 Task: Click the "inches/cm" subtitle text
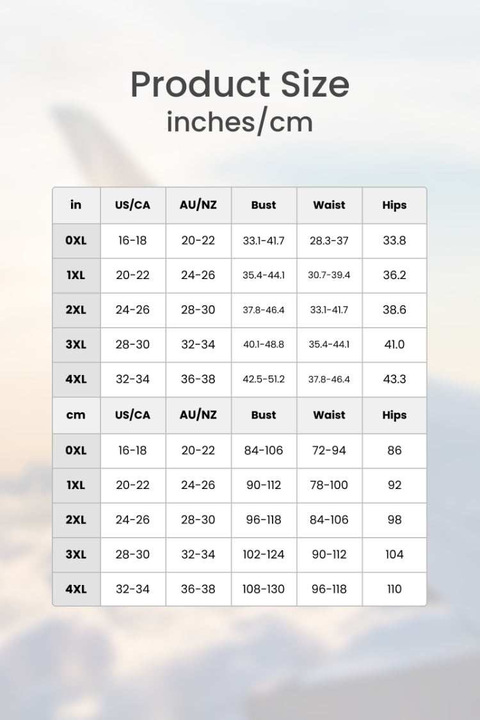(x=239, y=121)
